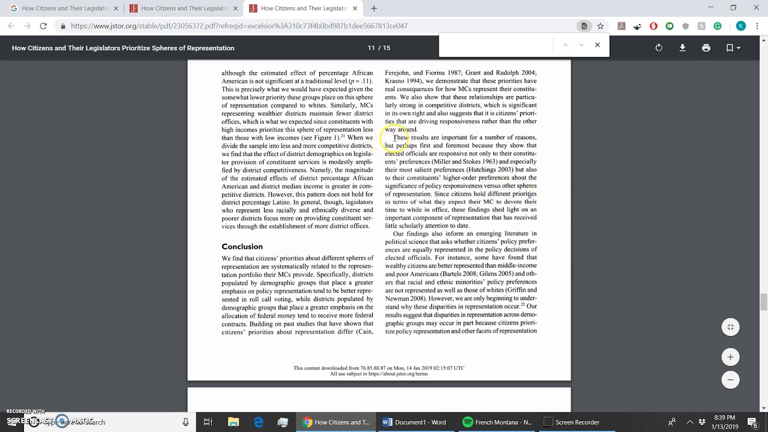Open the green ID extension
The height and width of the screenshot is (432, 768).
(x=670, y=26)
